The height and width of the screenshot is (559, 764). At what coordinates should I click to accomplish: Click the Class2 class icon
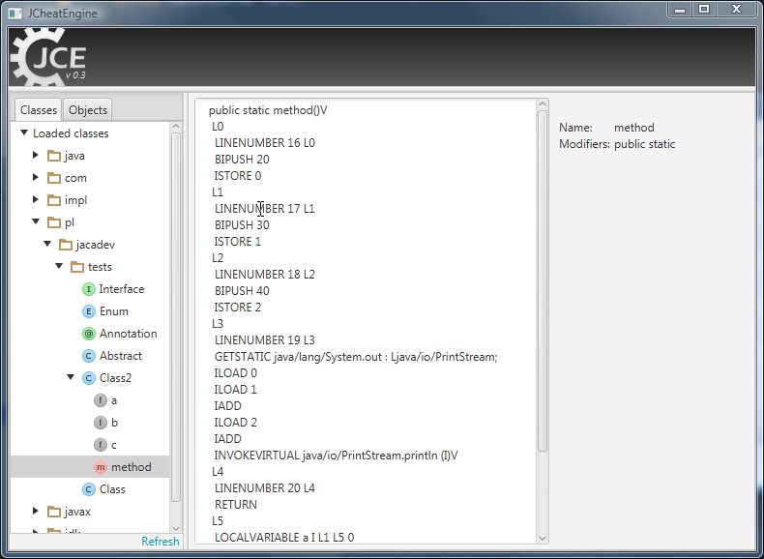coord(89,378)
